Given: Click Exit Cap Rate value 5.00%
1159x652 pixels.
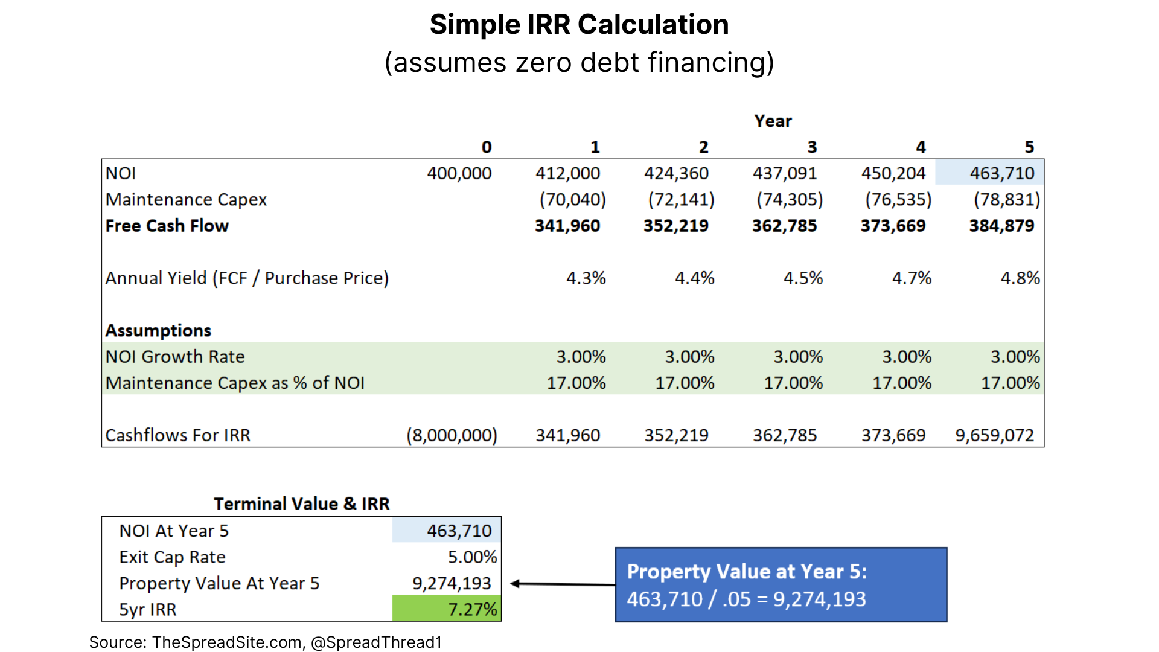Looking at the screenshot, I should click(472, 557).
